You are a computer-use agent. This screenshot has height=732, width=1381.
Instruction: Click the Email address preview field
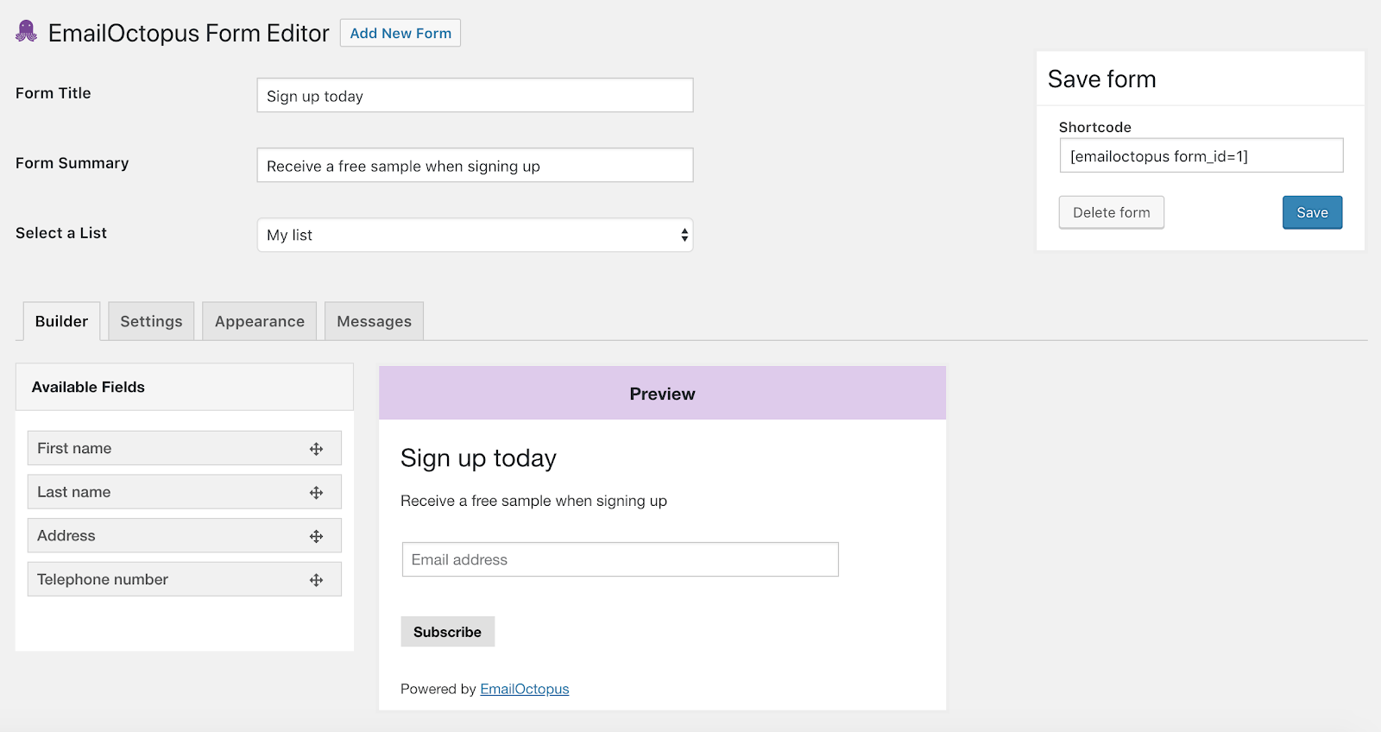click(619, 559)
